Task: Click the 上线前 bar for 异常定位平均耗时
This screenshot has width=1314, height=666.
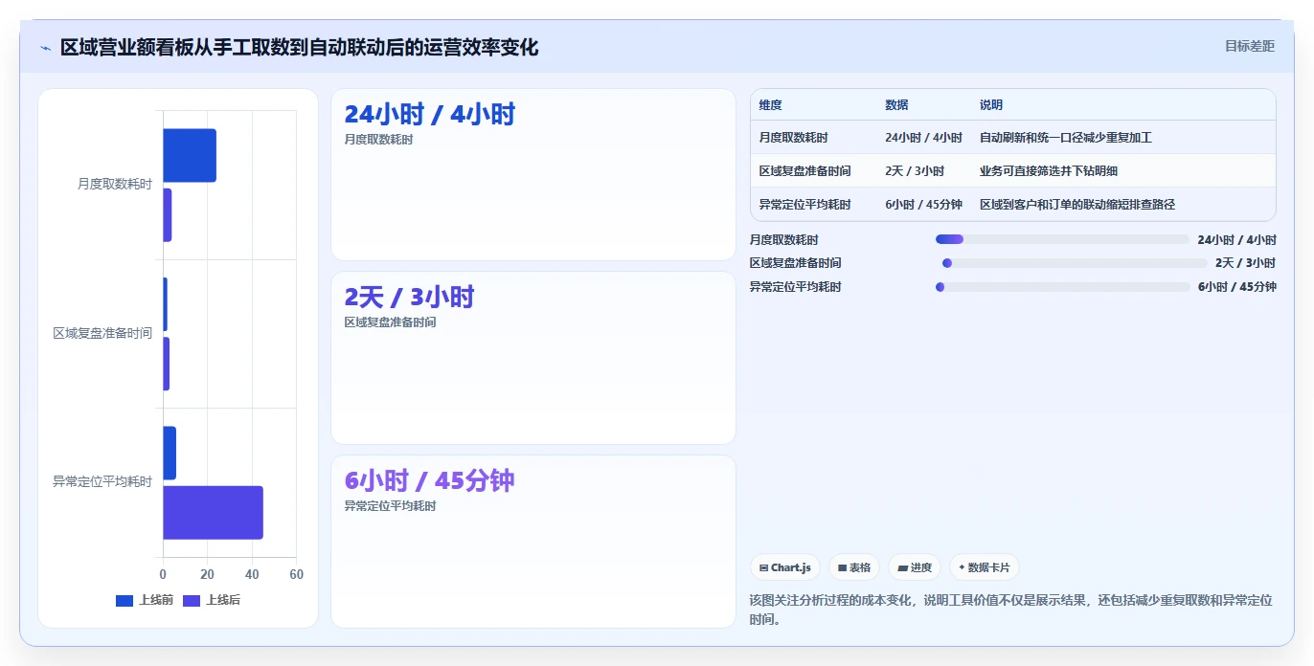Action: (170, 454)
